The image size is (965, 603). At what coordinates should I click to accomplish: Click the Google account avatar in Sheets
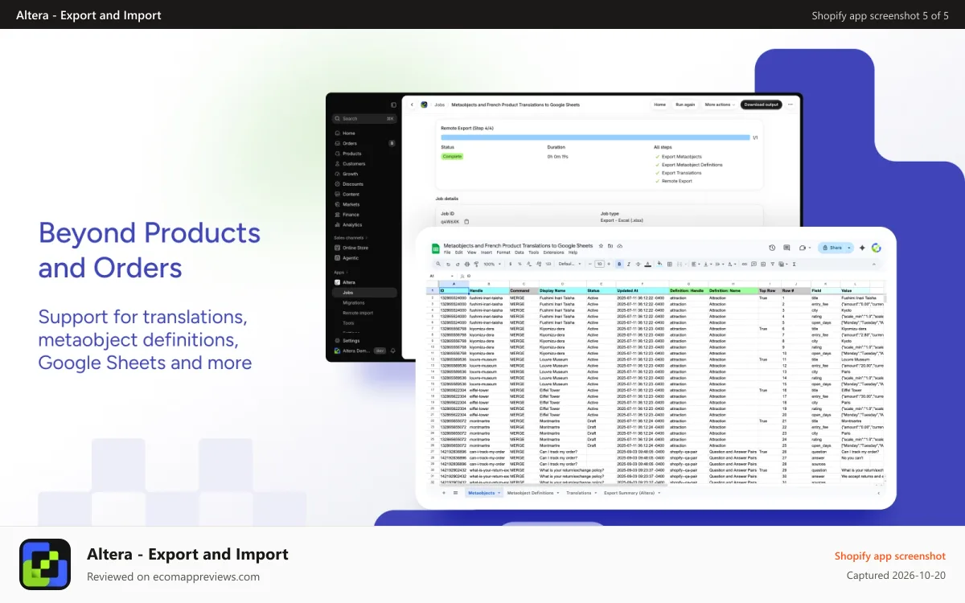[876, 248]
